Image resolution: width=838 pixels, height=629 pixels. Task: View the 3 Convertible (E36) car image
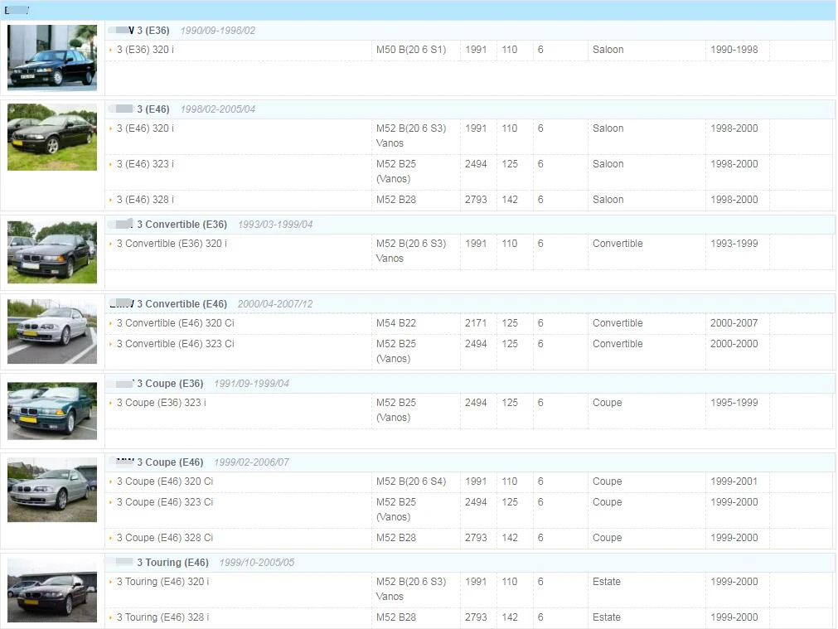click(x=52, y=252)
